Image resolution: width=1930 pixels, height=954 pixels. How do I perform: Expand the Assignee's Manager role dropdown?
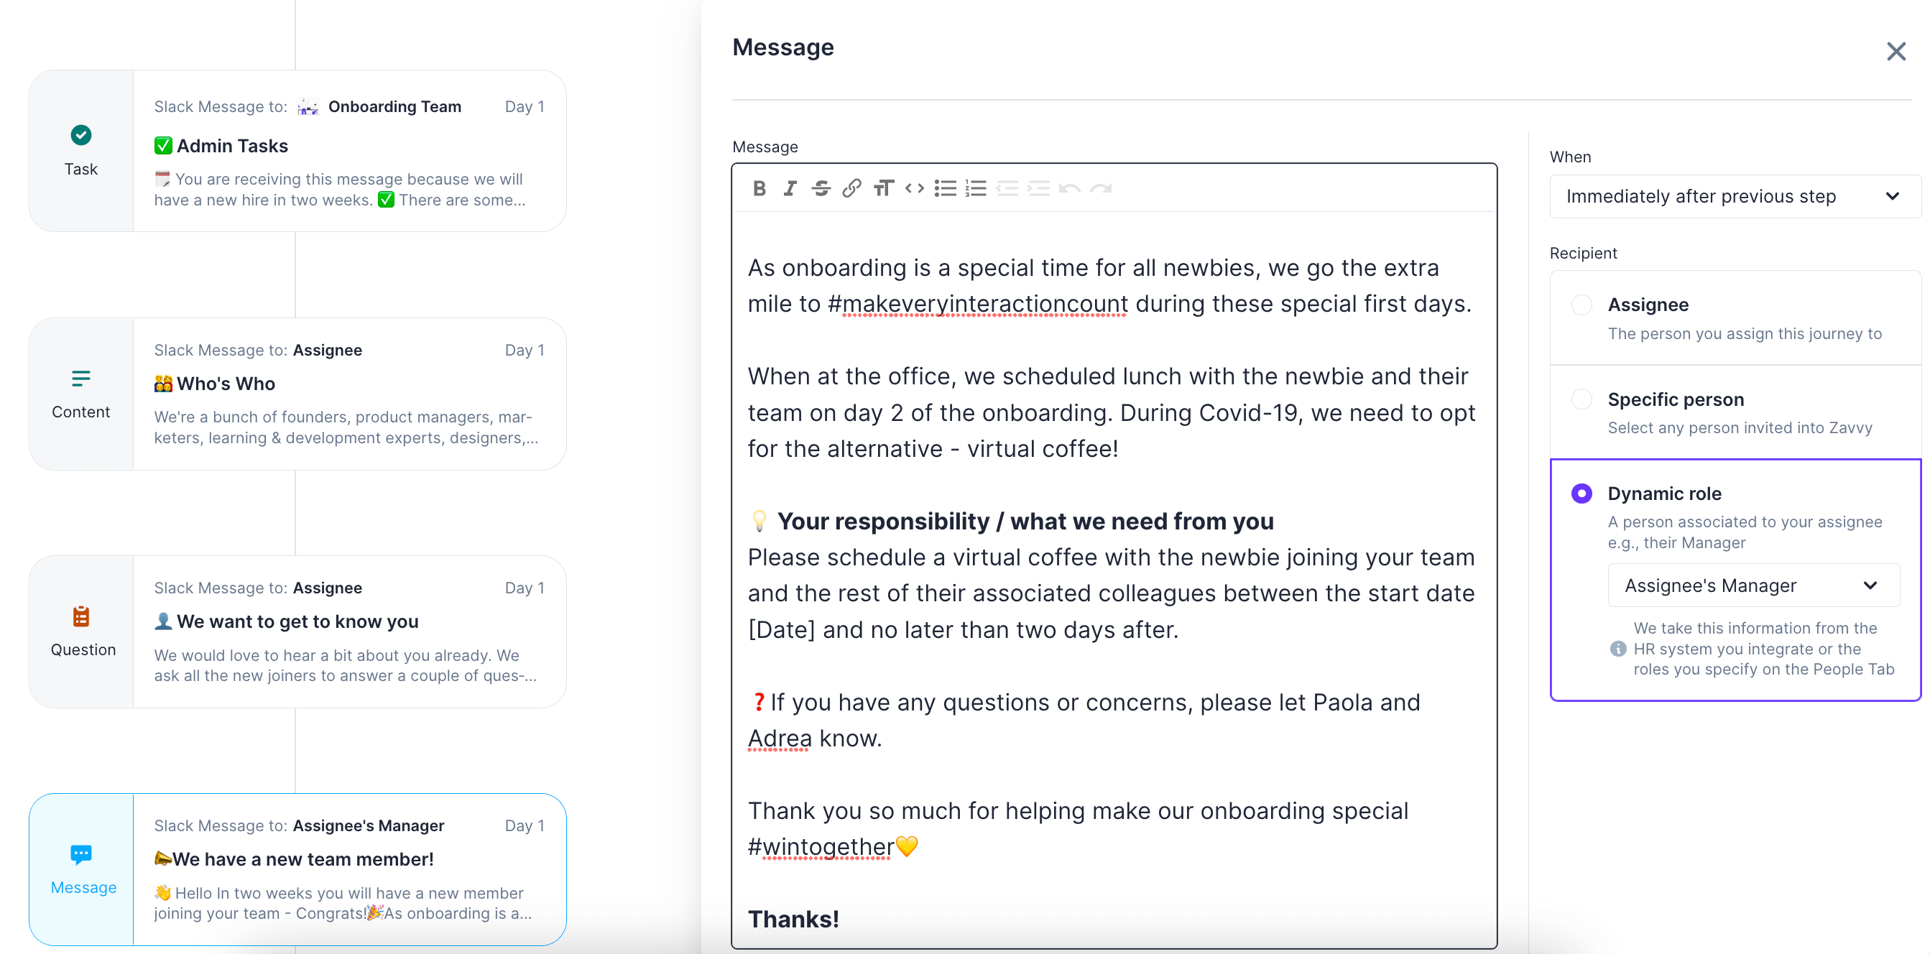pos(1753,585)
